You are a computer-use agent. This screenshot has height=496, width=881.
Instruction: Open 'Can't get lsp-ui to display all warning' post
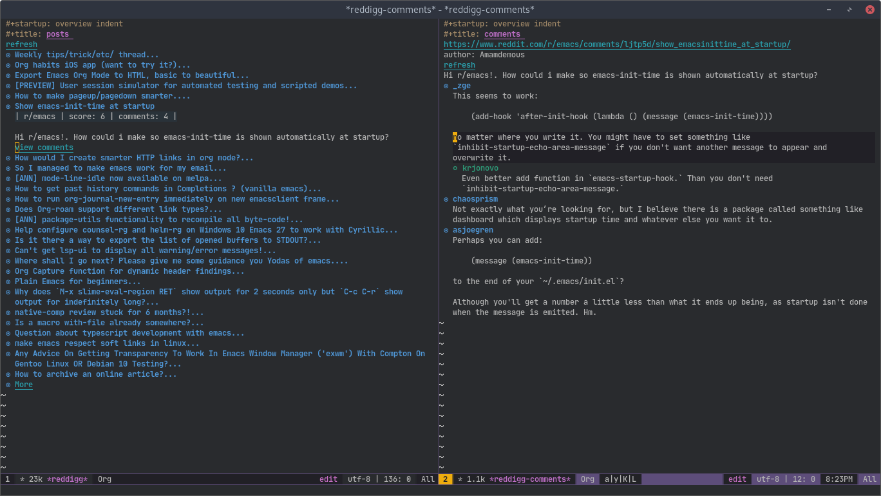click(x=146, y=251)
